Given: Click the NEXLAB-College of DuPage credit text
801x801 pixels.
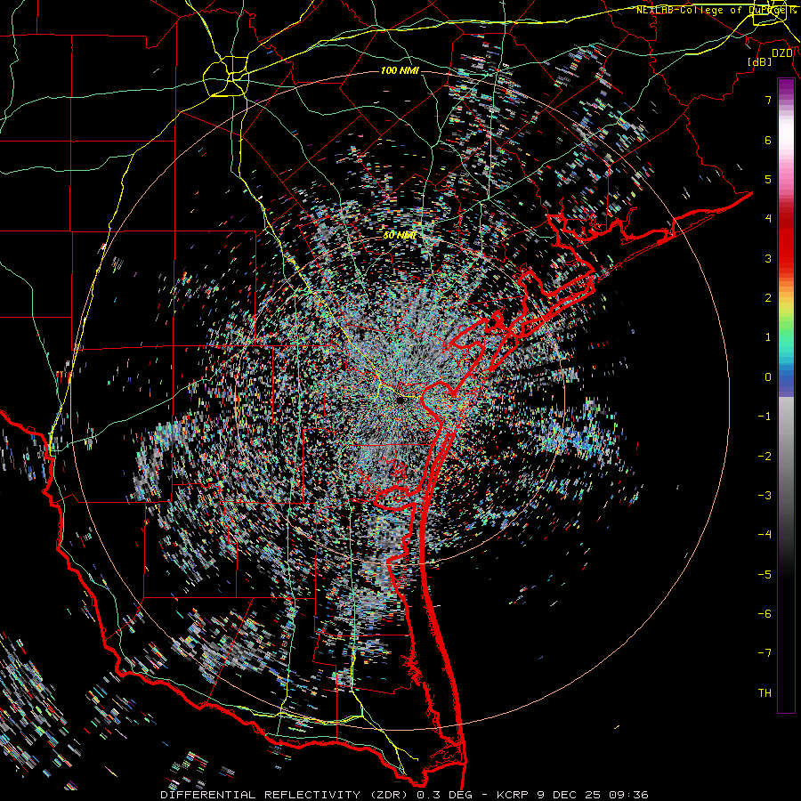Looking at the screenshot, I should 716,10.
